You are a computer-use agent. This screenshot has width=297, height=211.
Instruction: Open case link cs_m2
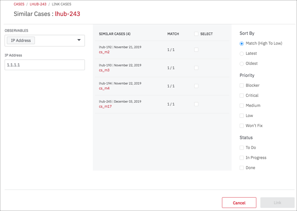coord(104,52)
